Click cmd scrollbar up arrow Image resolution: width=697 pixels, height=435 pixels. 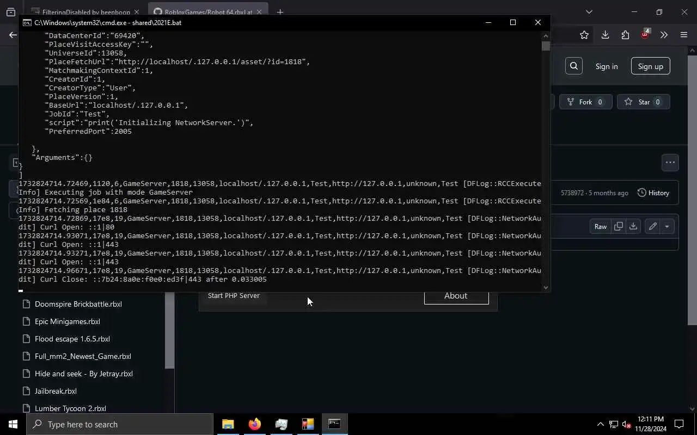pos(546,36)
